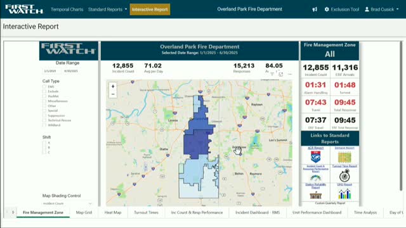The width and height of the screenshot is (406, 228).
Task: Open the Turnout Time Report link
Action: 344,166
